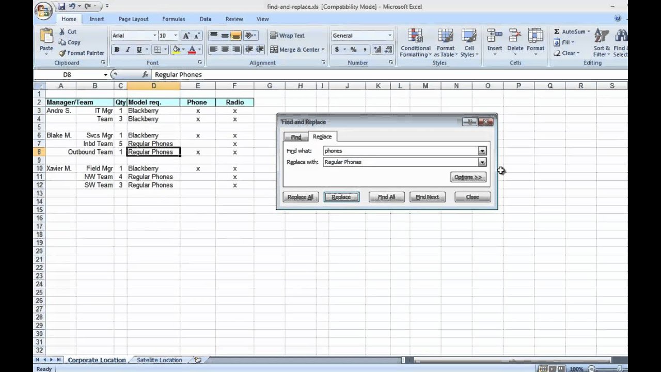Click the Replace All button

coord(300,197)
